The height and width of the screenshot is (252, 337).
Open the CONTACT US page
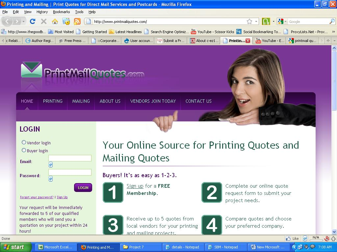click(x=198, y=101)
